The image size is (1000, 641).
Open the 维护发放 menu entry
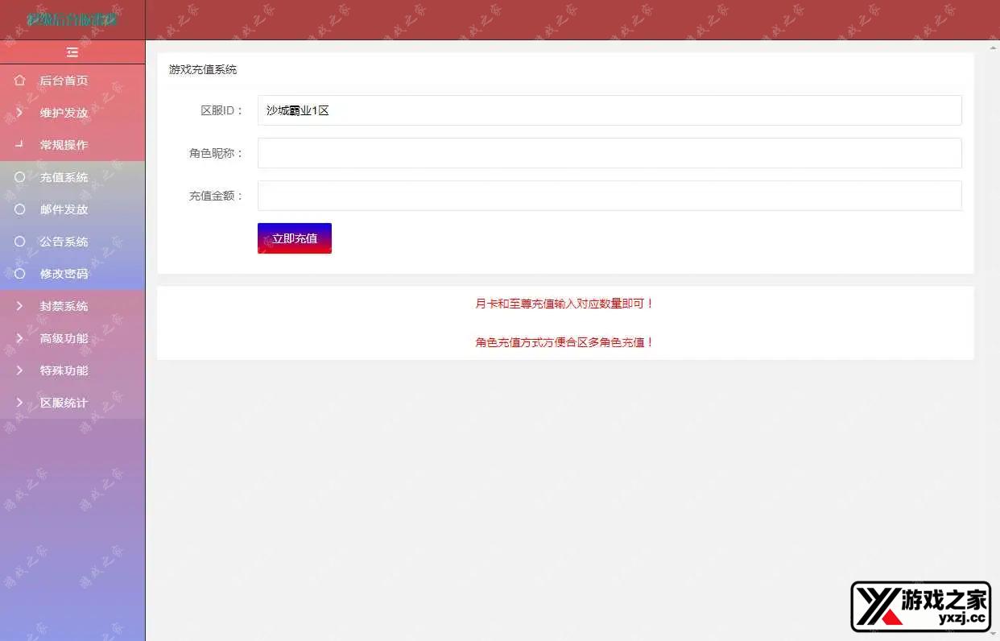coord(64,113)
